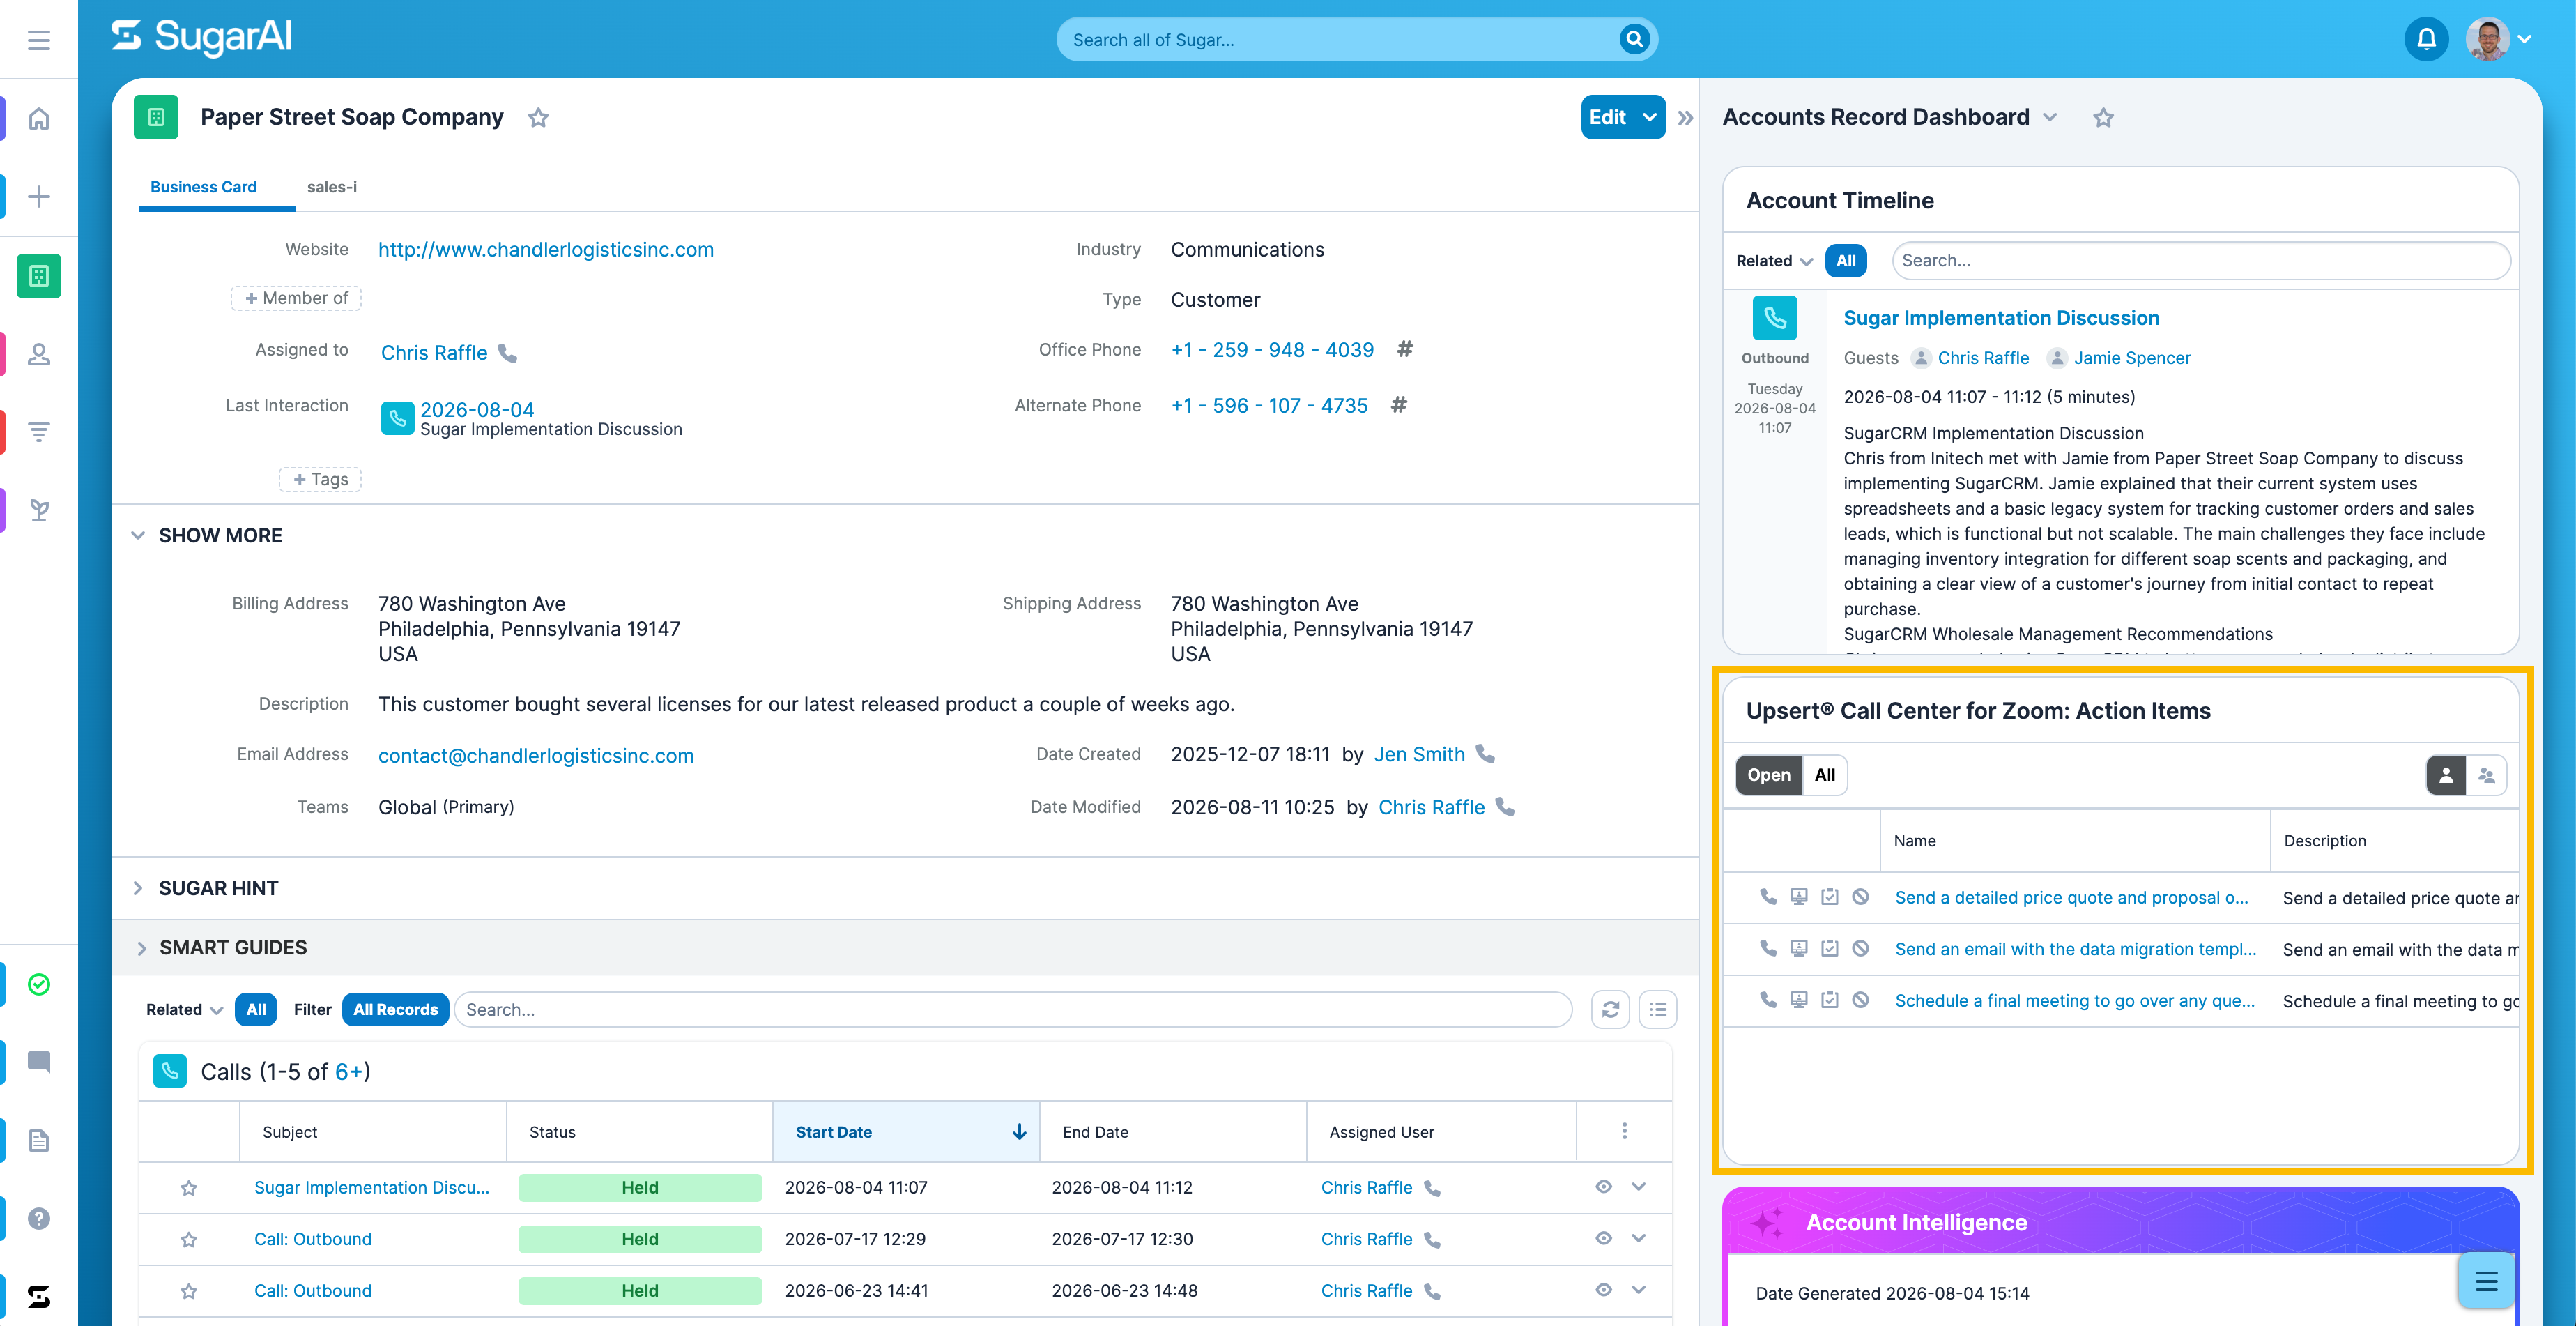Select the All Records filter pill

click(395, 1010)
